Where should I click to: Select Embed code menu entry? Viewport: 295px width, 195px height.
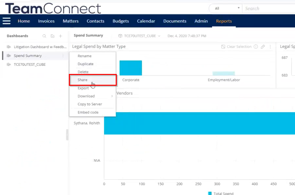[92, 112]
